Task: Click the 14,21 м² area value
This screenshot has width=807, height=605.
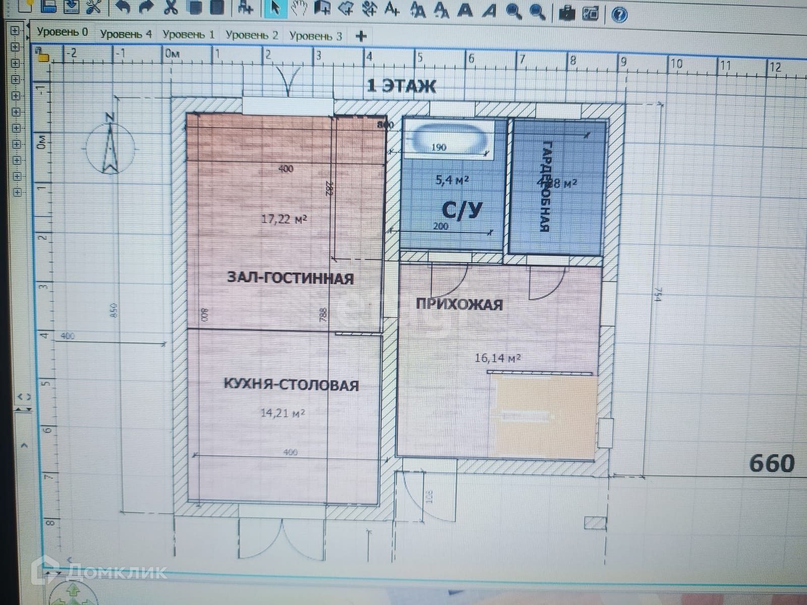Action: coord(282,413)
